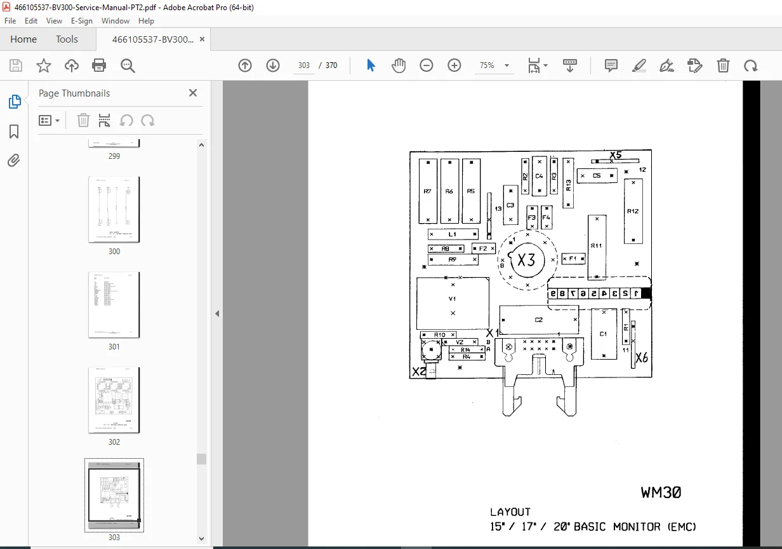Open the View menu
The image size is (782, 549).
point(55,20)
